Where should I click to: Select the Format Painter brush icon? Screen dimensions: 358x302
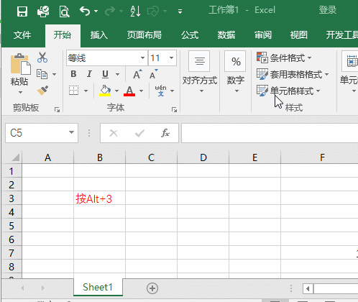coord(42,91)
